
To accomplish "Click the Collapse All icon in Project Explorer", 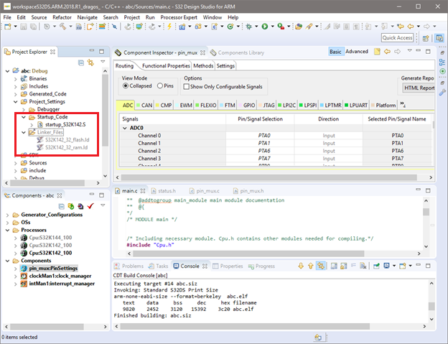I will (81, 62).
